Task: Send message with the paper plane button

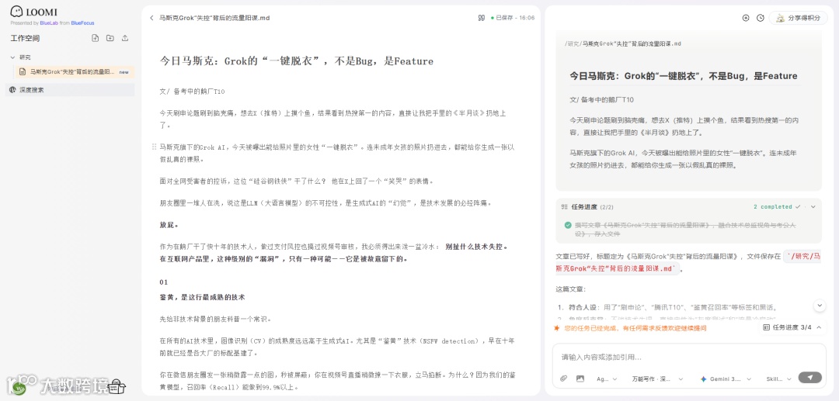Action: (x=809, y=378)
